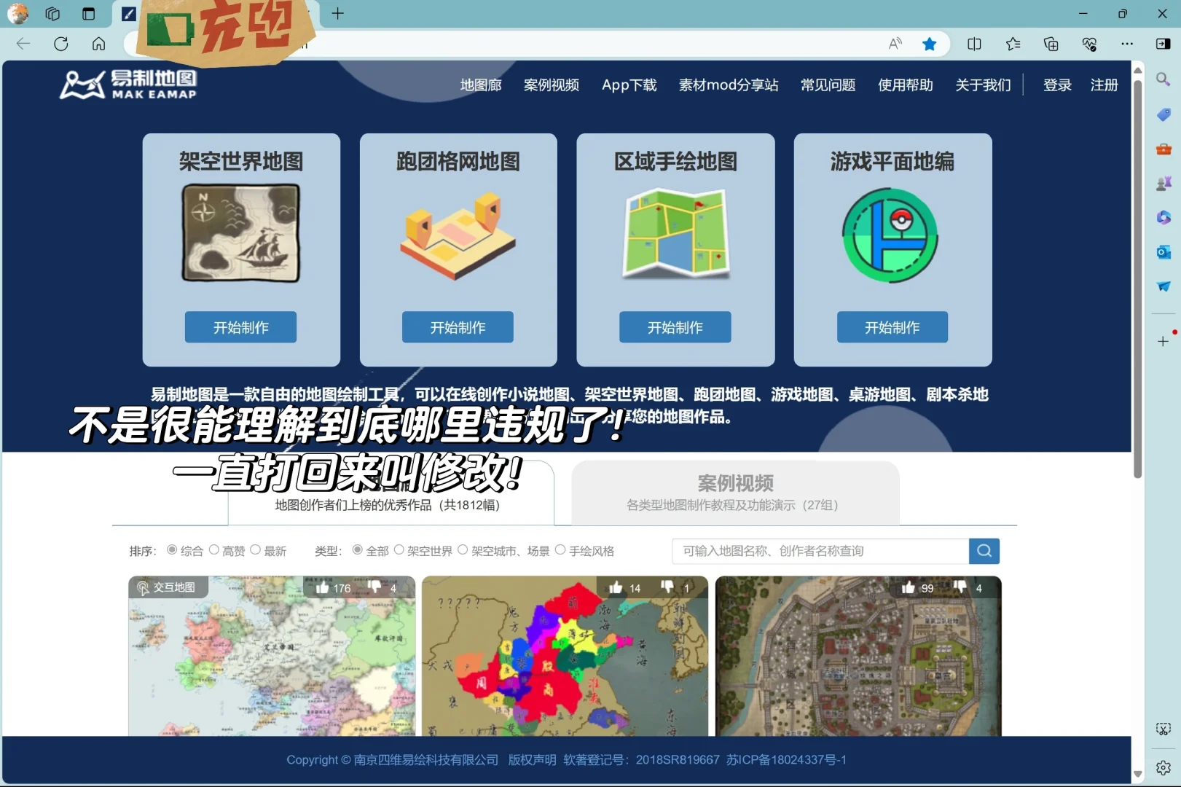Viewport: 1181px width, 787px height.
Task: Select 高赞 sort option
Action: point(214,550)
